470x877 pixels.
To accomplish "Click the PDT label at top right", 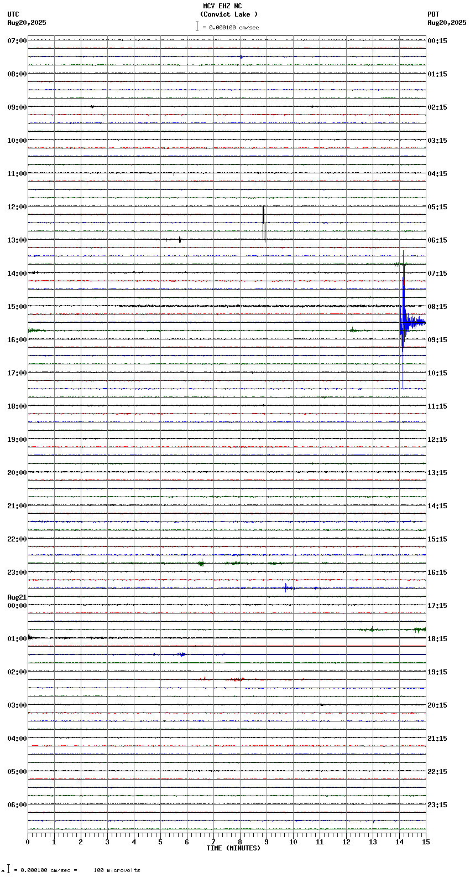I will [434, 14].
